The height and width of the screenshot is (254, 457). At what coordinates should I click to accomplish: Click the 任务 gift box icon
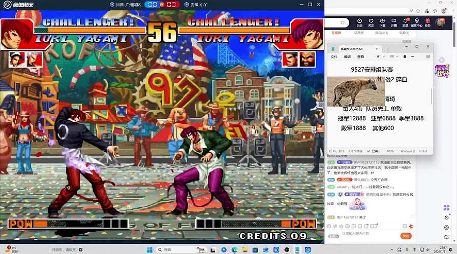click(x=428, y=22)
